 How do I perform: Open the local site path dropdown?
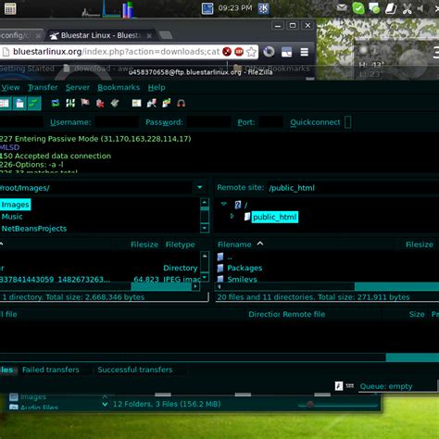[200, 187]
